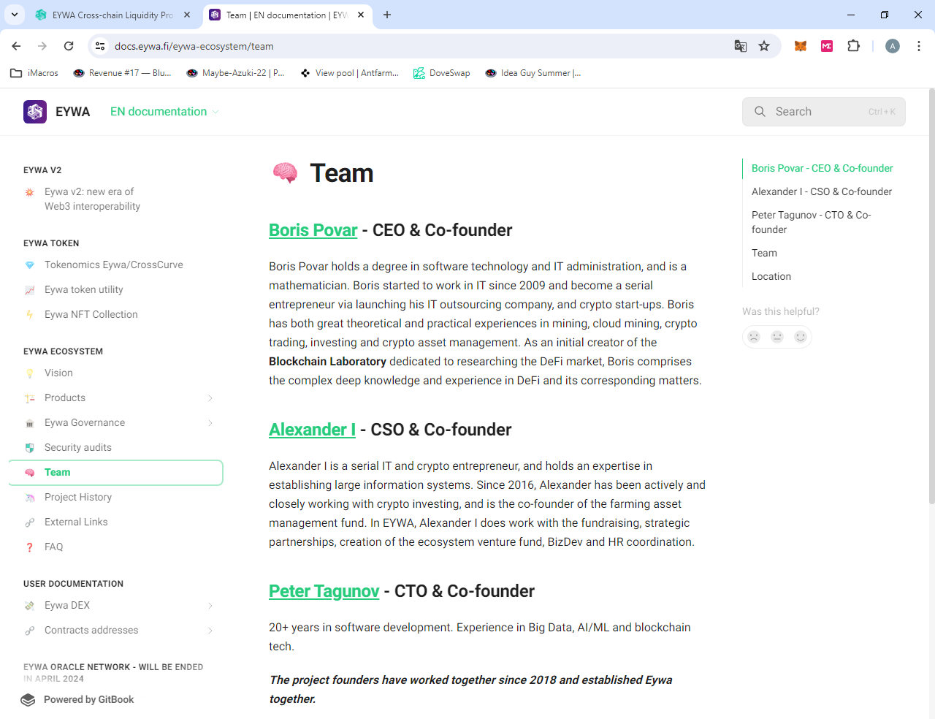Open Boris Povar profile link
935x719 pixels.
pyautogui.click(x=313, y=230)
